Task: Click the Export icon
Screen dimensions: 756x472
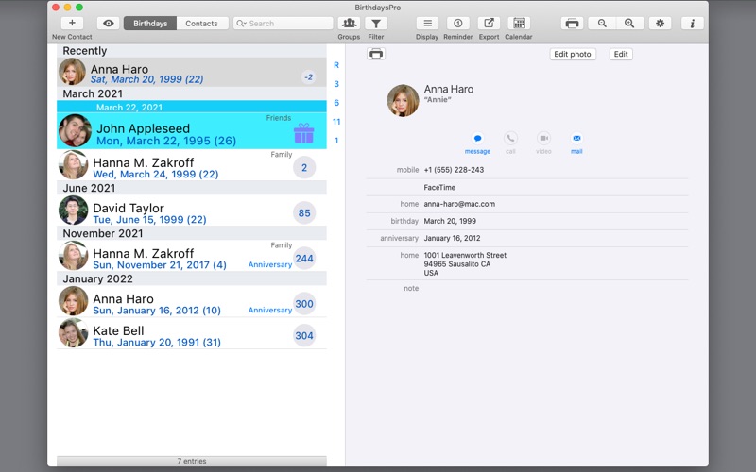Action: click(489, 23)
